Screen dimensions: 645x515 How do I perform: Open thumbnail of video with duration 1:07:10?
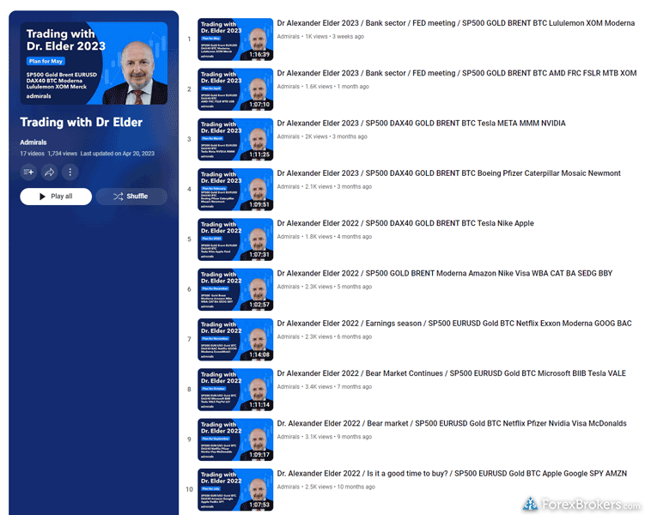point(235,89)
